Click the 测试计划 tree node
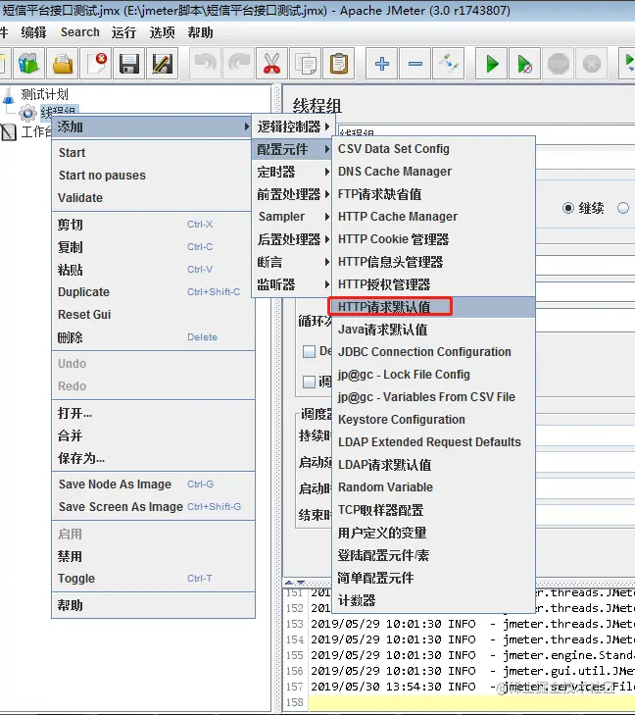This screenshot has width=635, height=715. pyautogui.click(x=44, y=94)
